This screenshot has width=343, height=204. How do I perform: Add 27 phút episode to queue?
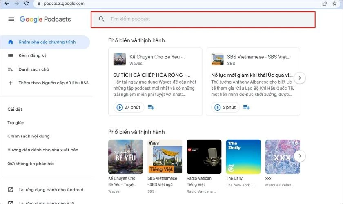tap(151, 107)
